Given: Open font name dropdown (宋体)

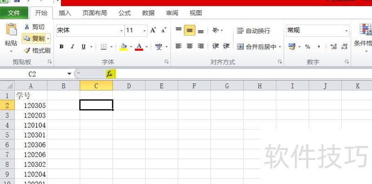Looking at the screenshot, I should coord(122,31).
